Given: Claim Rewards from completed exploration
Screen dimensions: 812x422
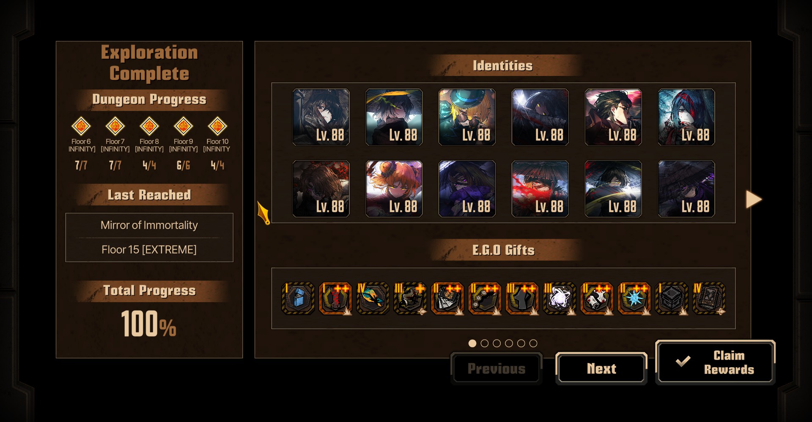Looking at the screenshot, I should [x=715, y=362].
